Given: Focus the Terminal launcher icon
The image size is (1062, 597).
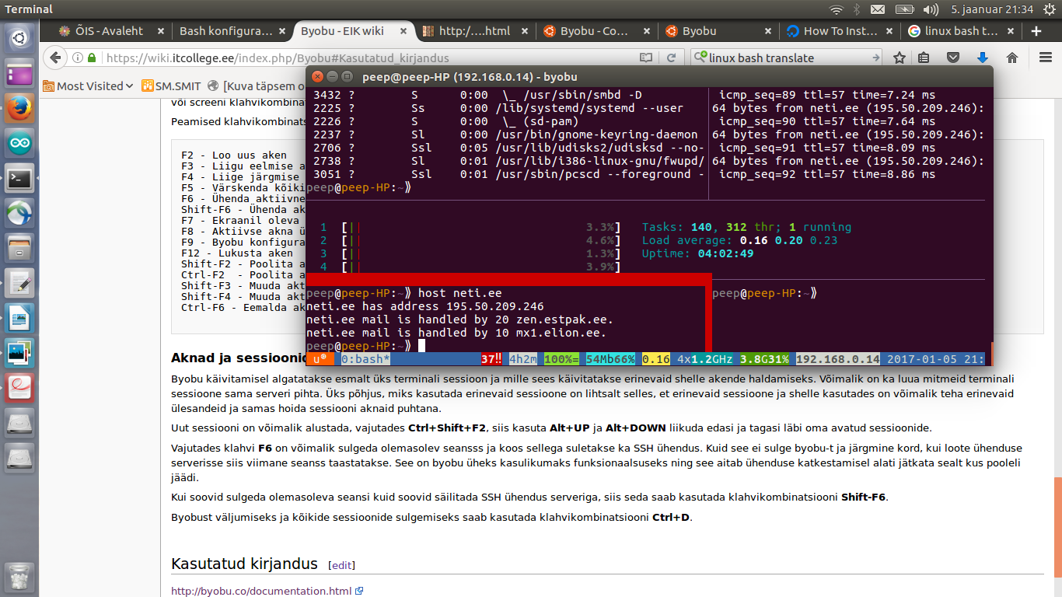Looking at the screenshot, I should (x=19, y=178).
